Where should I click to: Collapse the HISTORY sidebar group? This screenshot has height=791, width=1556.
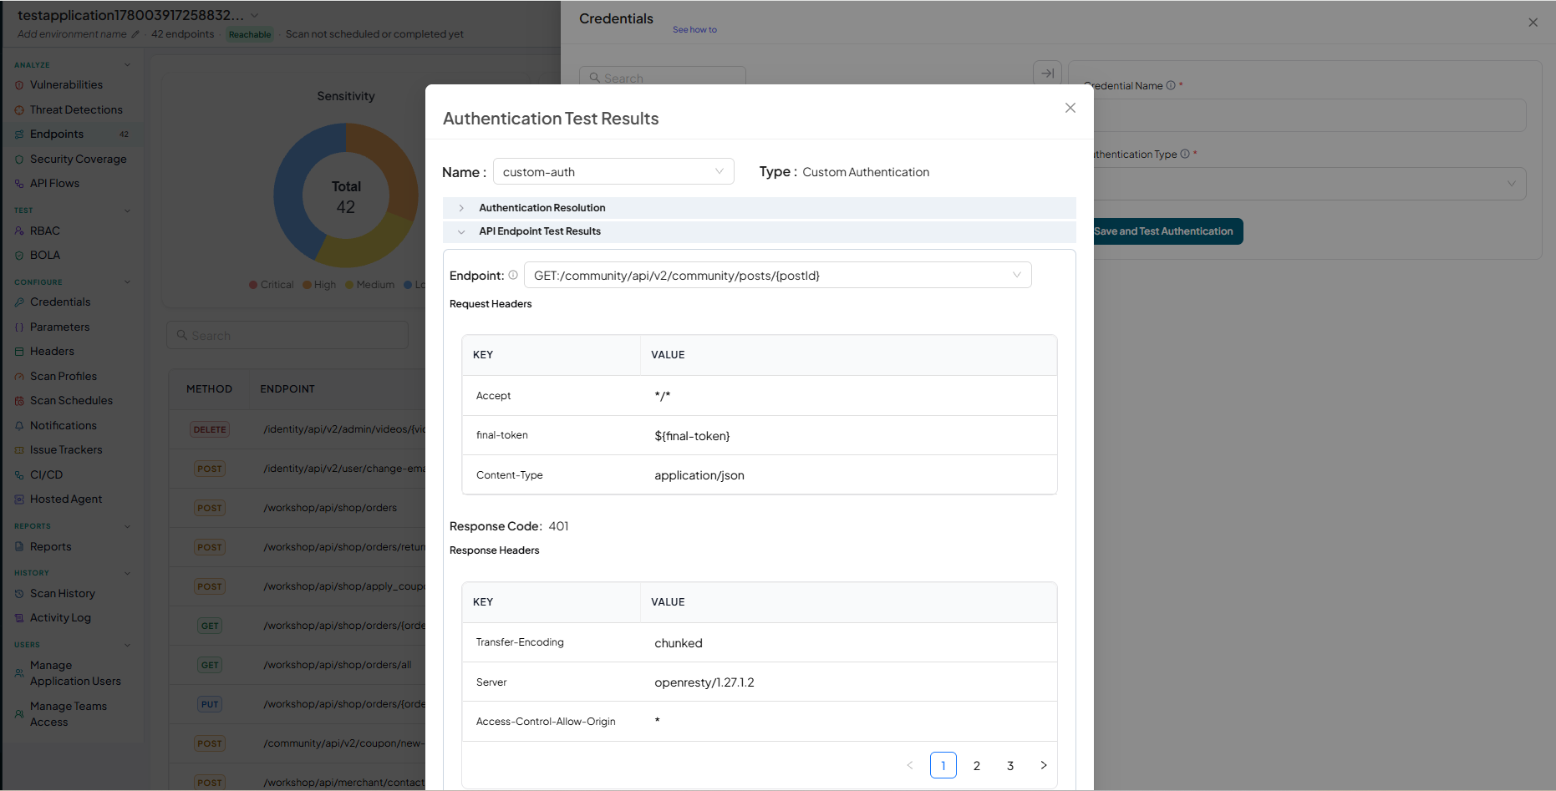tap(127, 573)
